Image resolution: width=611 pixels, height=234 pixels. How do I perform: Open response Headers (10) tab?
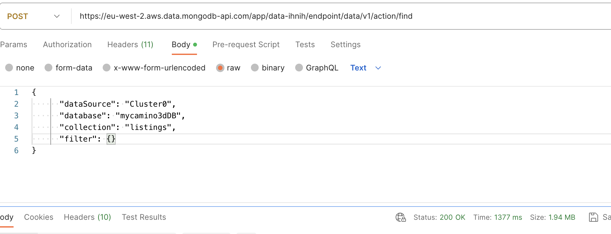87,217
